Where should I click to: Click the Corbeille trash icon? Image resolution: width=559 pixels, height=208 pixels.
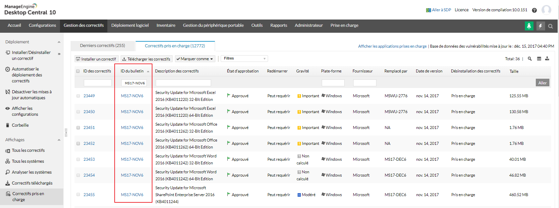coord(8,125)
